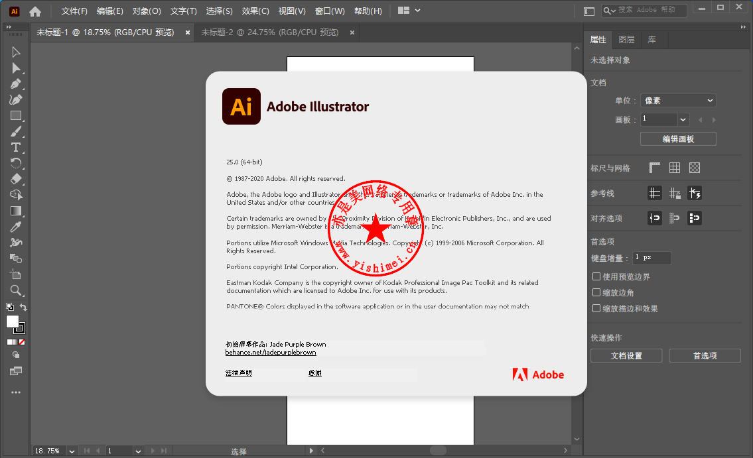Select the Blend tool

click(x=16, y=258)
